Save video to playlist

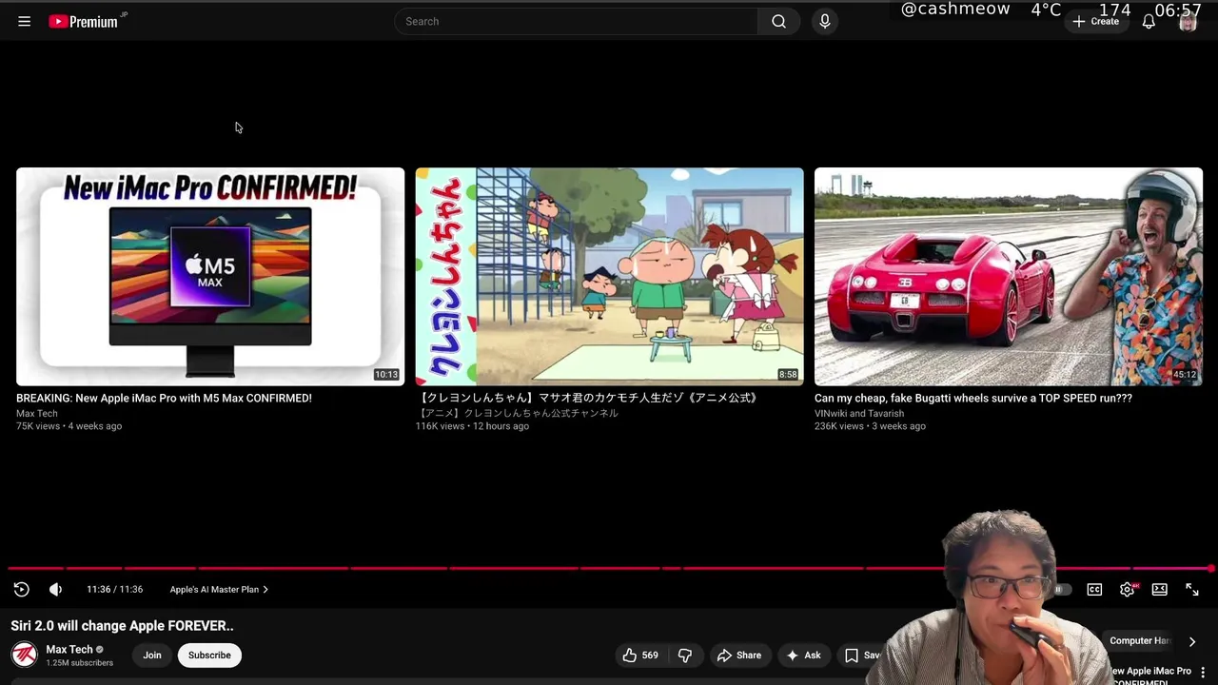pyautogui.click(x=862, y=655)
